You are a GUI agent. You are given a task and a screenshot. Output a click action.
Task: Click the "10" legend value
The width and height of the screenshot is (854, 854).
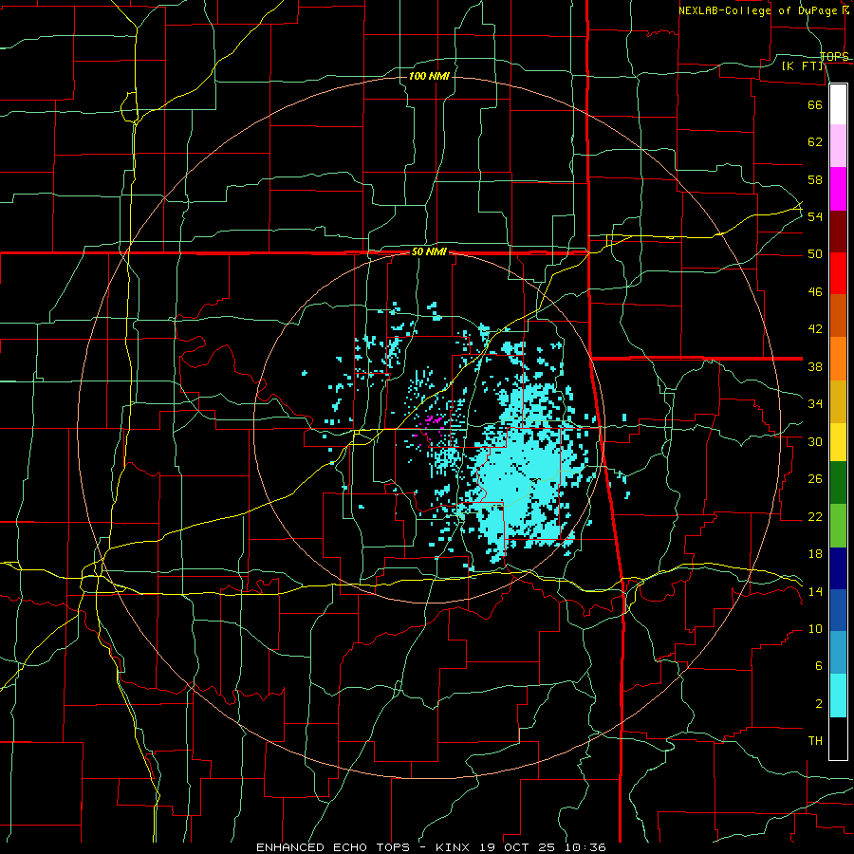click(x=815, y=628)
